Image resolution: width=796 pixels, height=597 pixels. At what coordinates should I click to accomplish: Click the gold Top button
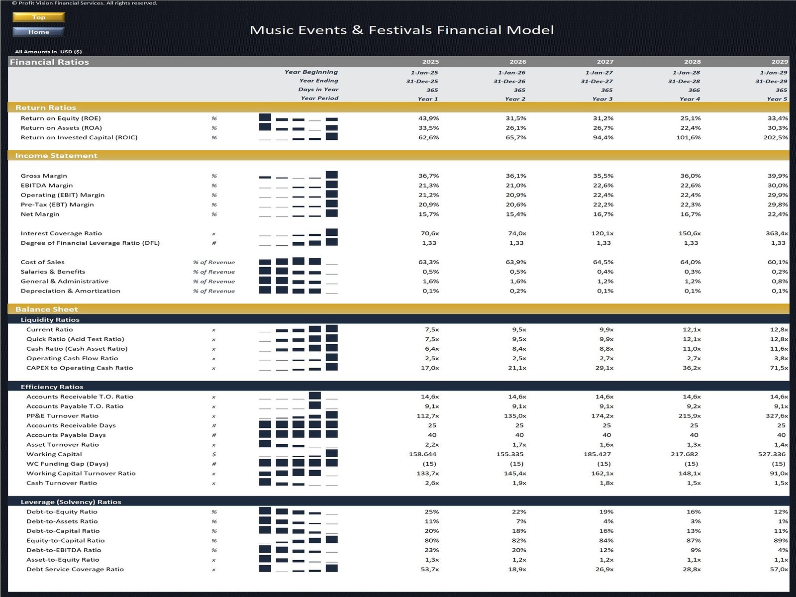tap(39, 17)
